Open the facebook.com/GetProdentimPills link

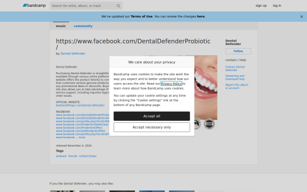(80, 131)
